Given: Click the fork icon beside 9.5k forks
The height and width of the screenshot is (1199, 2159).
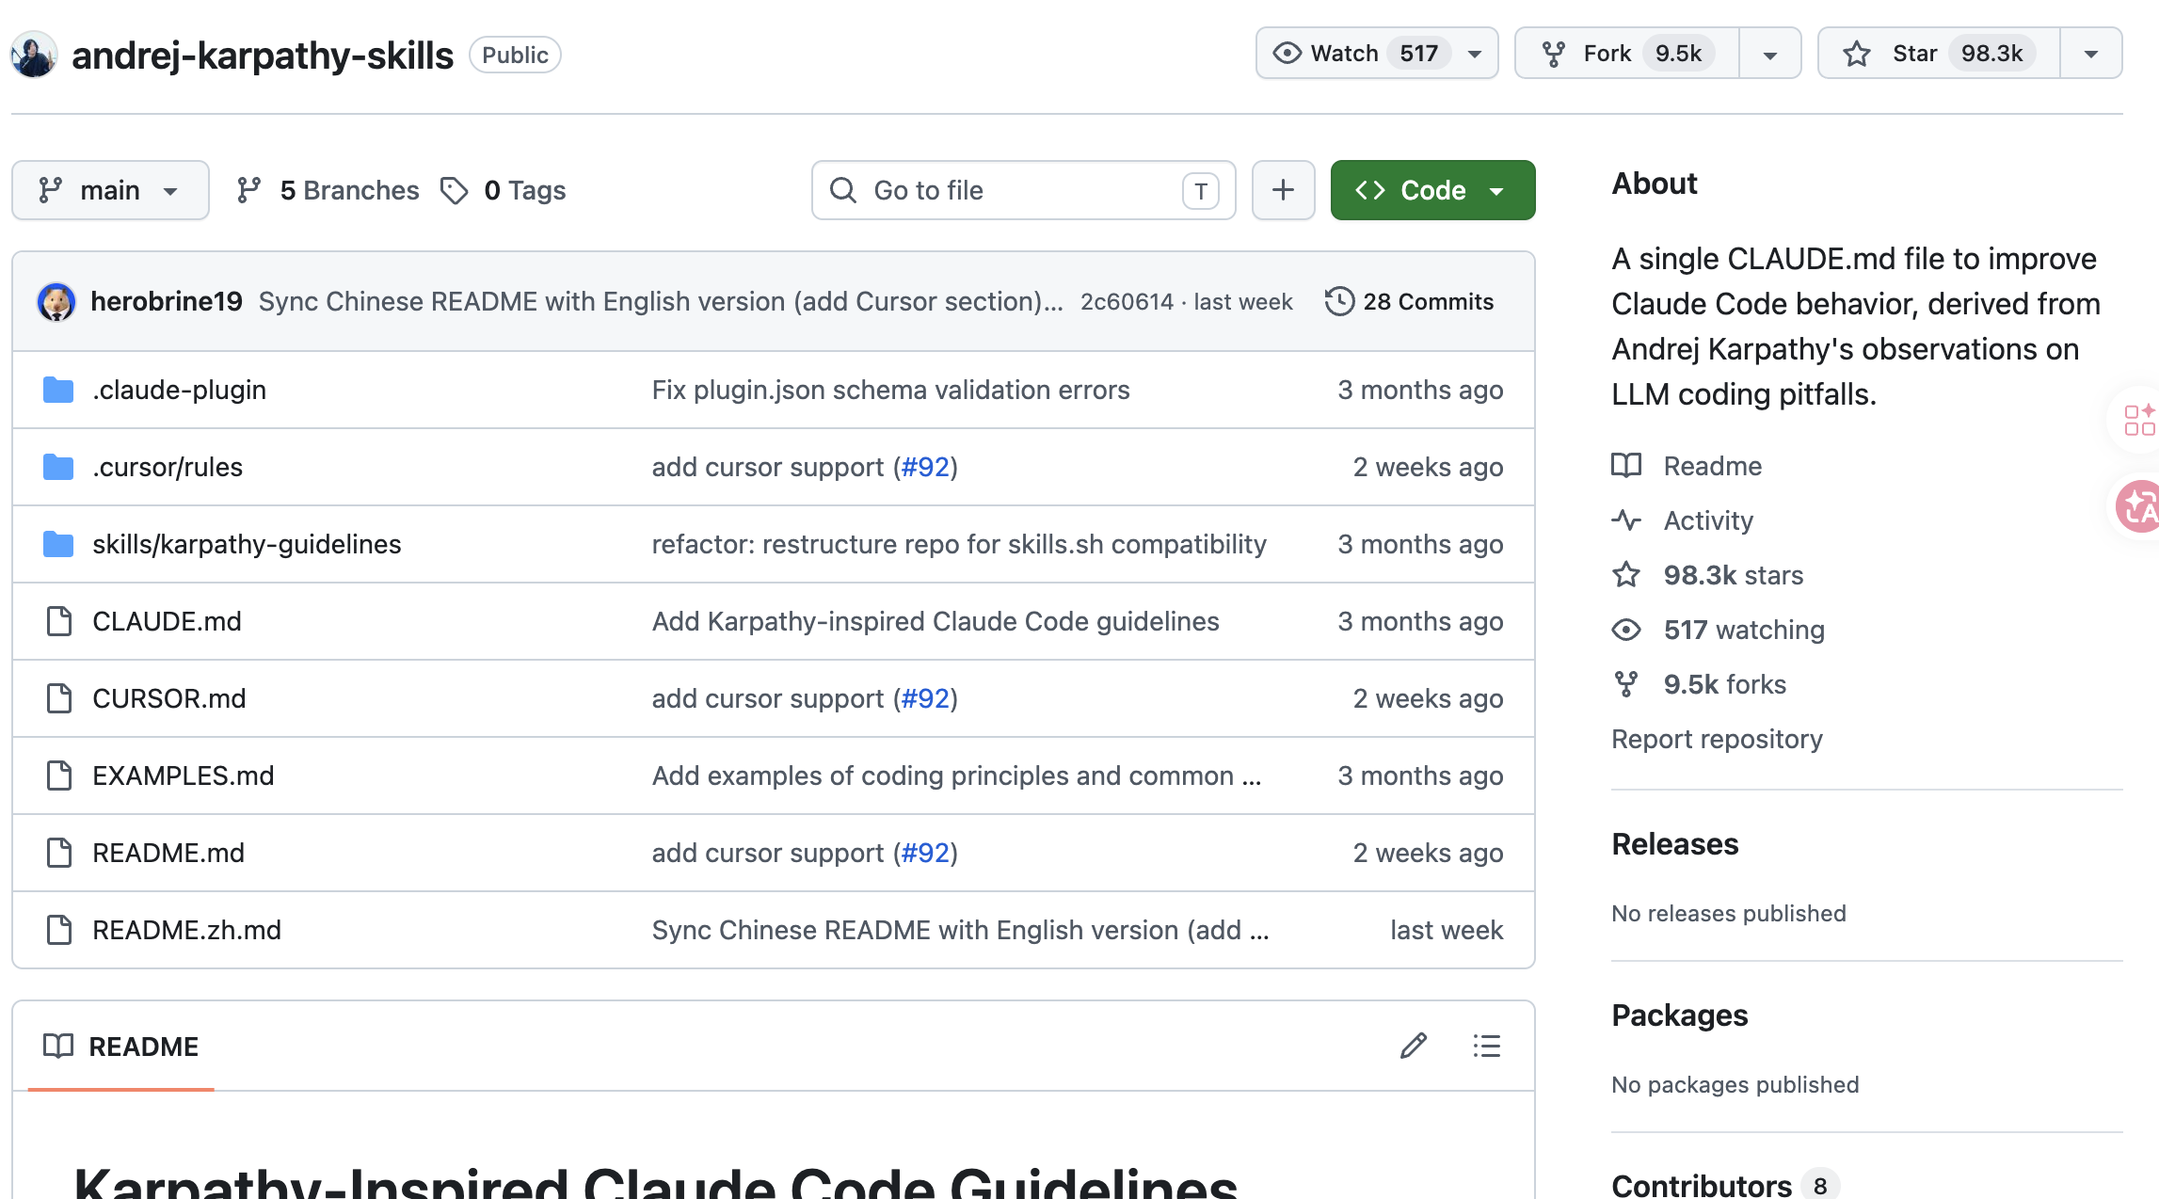Looking at the screenshot, I should click(1626, 684).
